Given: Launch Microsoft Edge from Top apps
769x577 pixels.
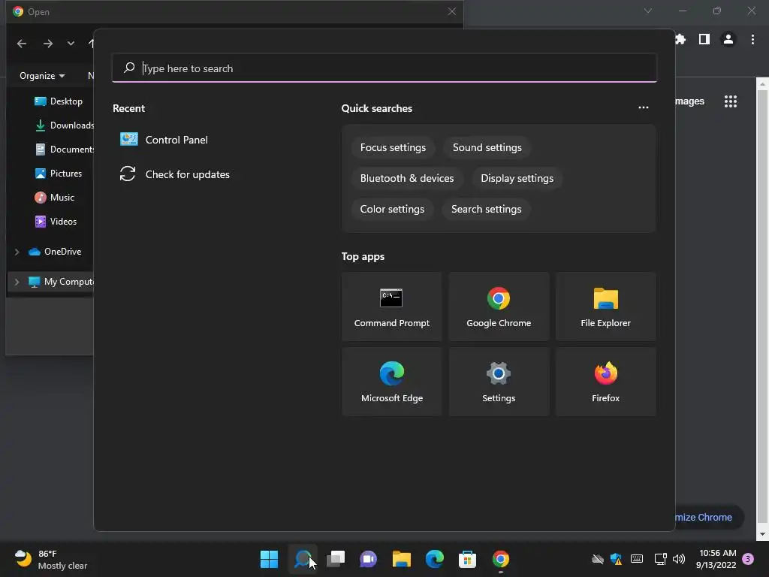Looking at the screenshot, I should (x=391, y=382).
